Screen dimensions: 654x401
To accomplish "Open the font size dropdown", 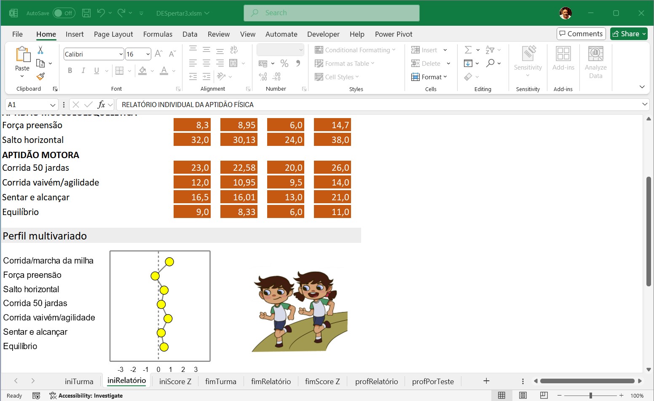I will tap(148, 54).
